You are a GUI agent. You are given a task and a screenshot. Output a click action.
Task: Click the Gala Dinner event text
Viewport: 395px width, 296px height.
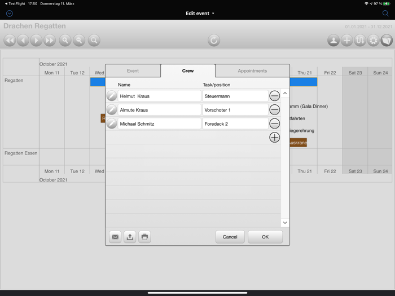[309, 106]
